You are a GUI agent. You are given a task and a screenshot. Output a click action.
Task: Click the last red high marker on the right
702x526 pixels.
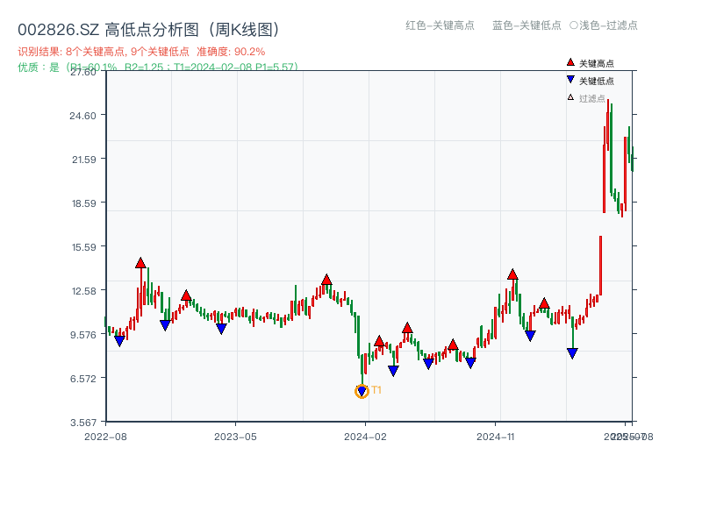point(544,303)
